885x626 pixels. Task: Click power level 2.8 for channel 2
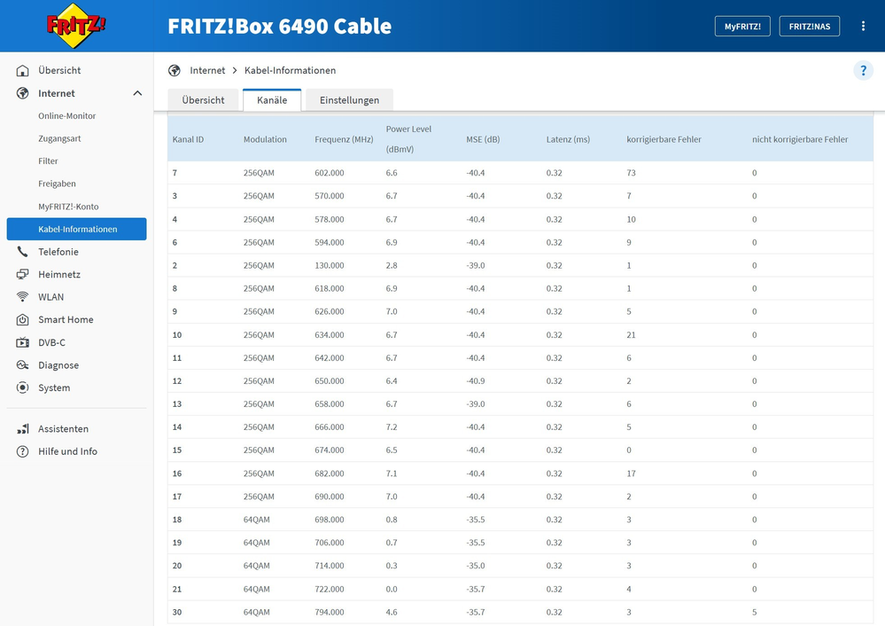pos(392,265)
